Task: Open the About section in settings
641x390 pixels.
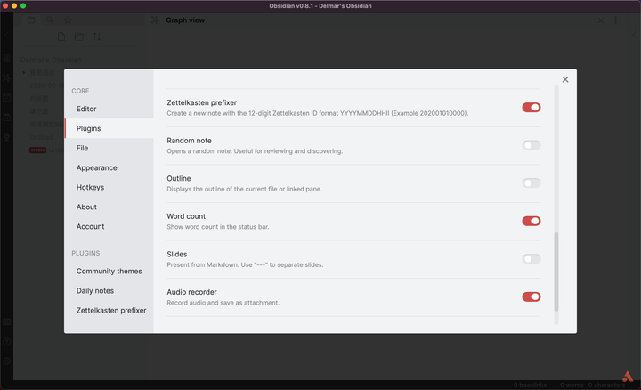Action: [x=110, y=207]
